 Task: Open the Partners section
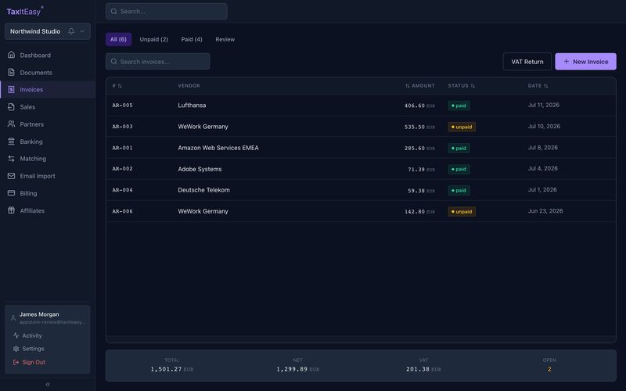pyautogui.click(x=48, y=124)
